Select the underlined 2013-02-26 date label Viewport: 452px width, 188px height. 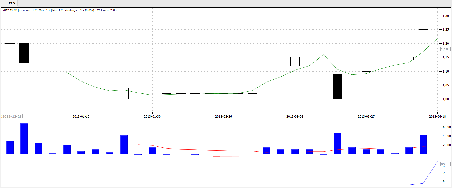(224, 117)
